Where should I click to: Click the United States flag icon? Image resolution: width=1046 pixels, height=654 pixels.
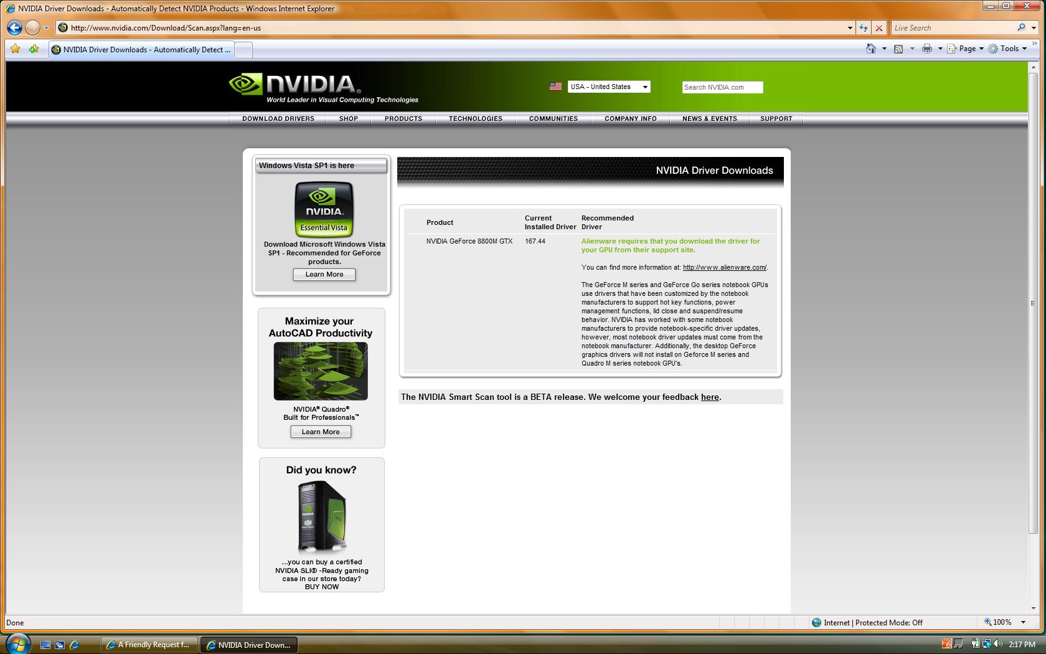(x=556, y=87)
